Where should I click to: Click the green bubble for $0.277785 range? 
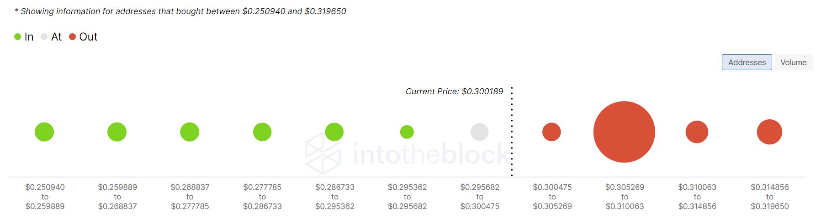(262, 132)
